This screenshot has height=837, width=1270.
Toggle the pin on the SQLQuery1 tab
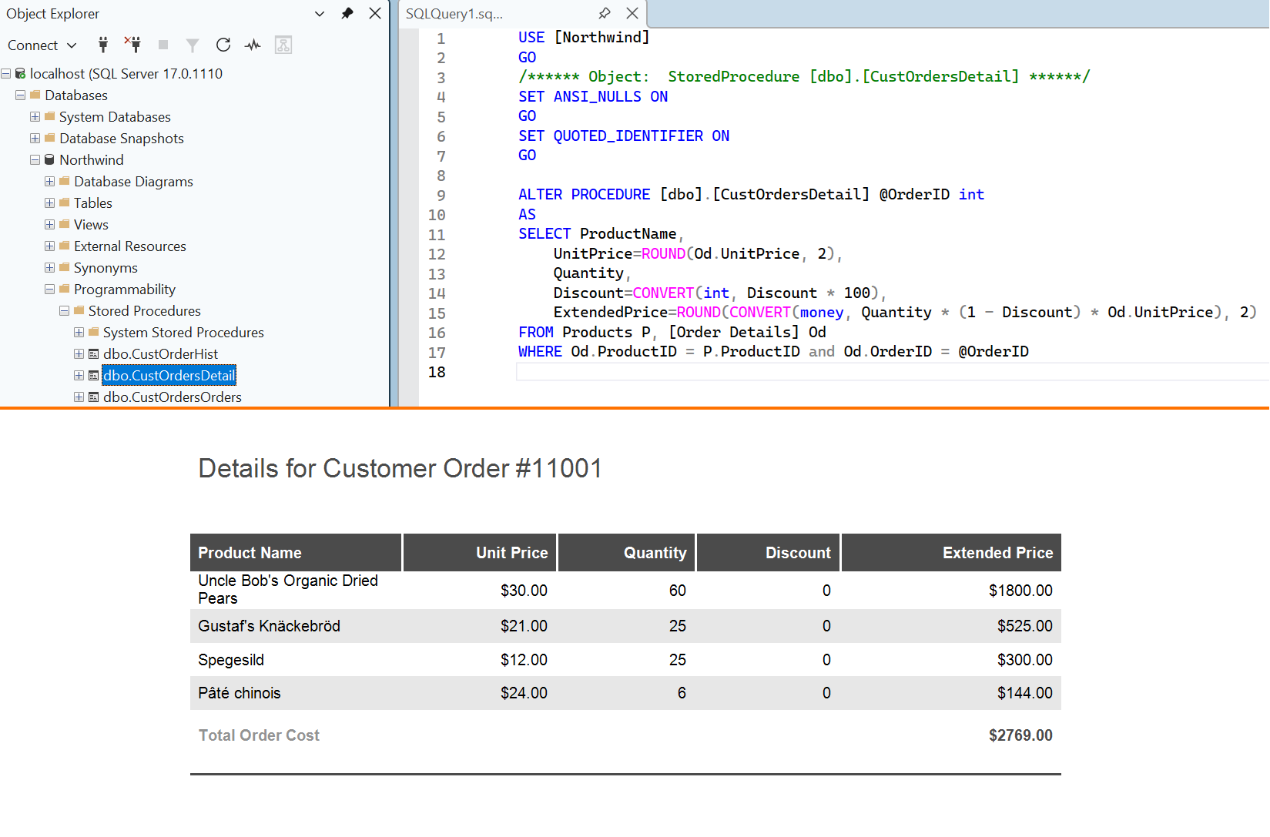pyautogui.click(x=605, y=13)
